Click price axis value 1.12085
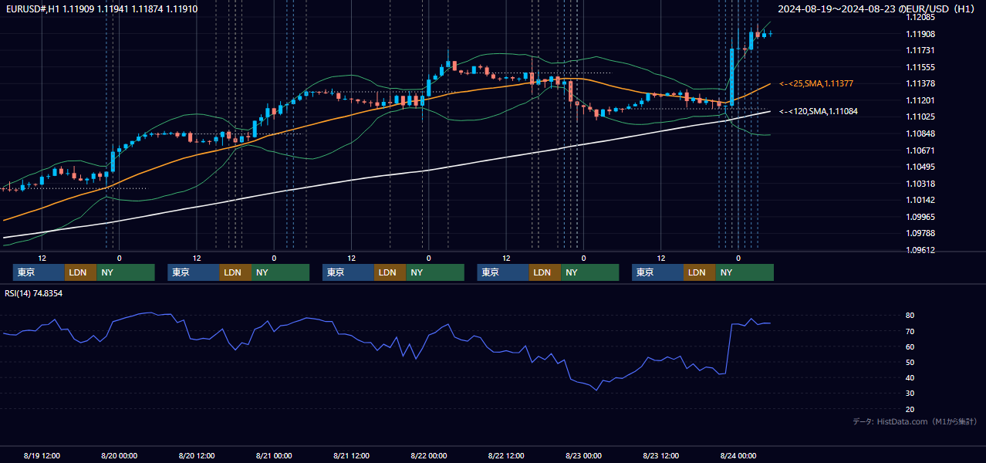Image resolution: width=986 pixels, height=463 pixels. pyautogui.click(x=920, y=17)
